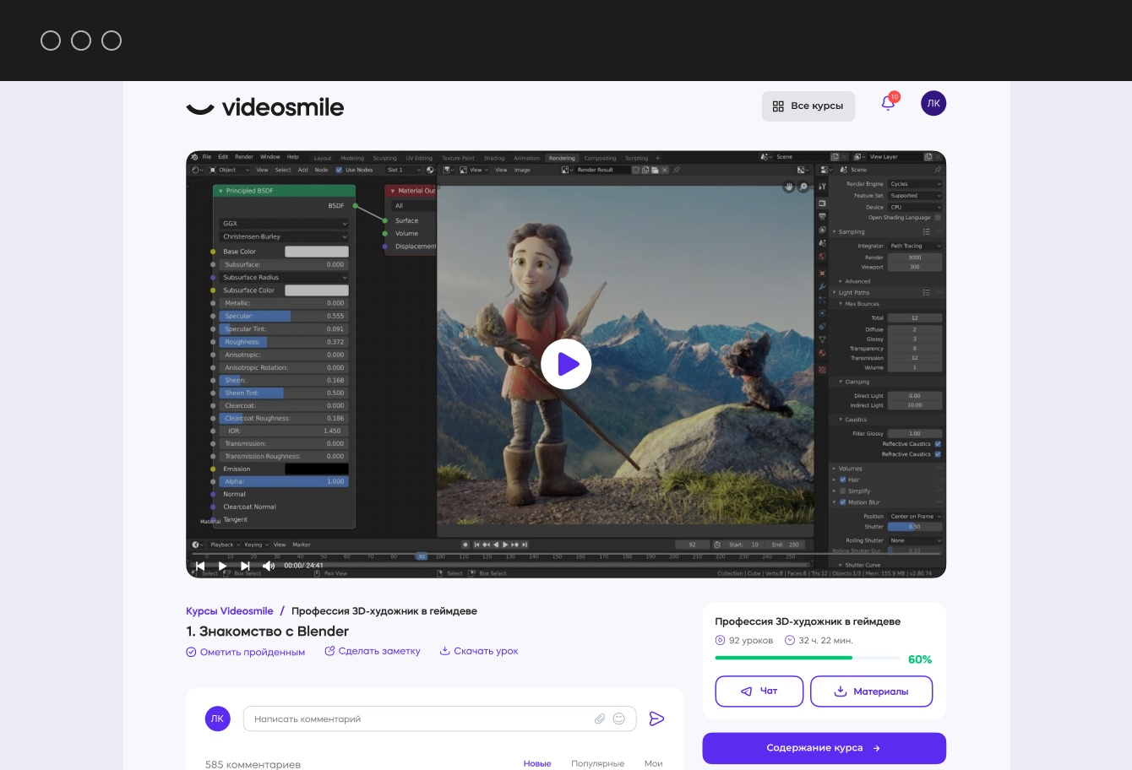The height and width of the screenshot is (770, 1132).
Task: Open the Материалы download button
Action: click(x=872, y=691)
